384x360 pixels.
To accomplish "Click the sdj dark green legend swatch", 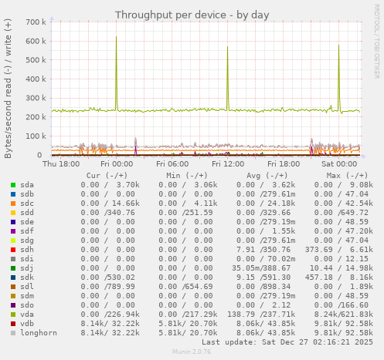I will tap(13, 268).
